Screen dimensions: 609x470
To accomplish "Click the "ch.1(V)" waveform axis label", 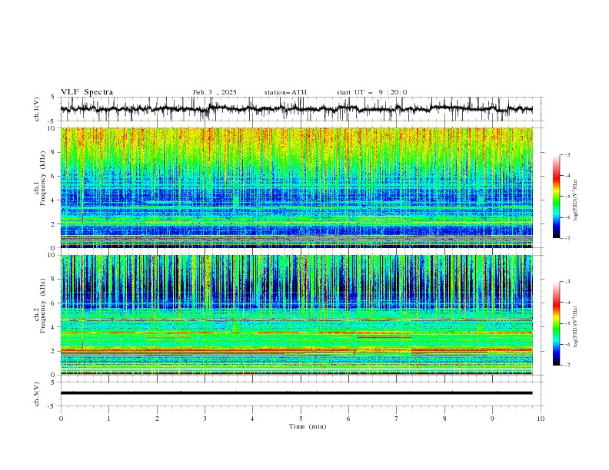I will tap(37, 109).
